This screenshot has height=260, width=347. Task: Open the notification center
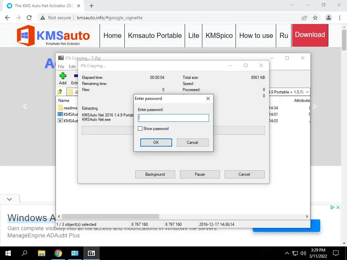(x=336, y=253)
